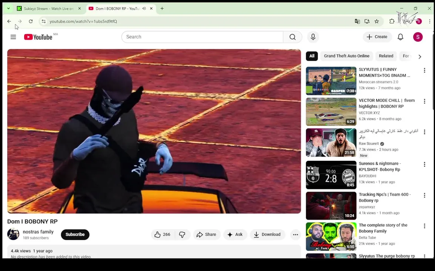Open the 'Moroccan streamers 2.0' channel name
The width and height of the screenshot is (435, 271).
pyautogui.click(x=378, y=82)
